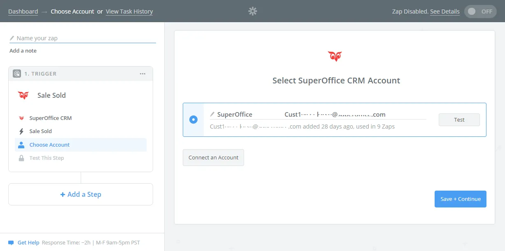
Task: Click the large SuperOffice owl logo above title
Action: [335, 56]
